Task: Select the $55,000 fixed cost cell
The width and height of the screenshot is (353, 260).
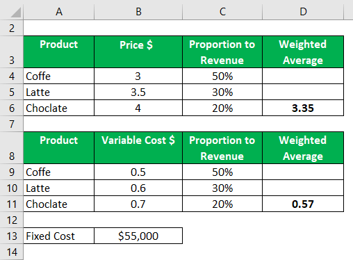Action: (138, 236)
